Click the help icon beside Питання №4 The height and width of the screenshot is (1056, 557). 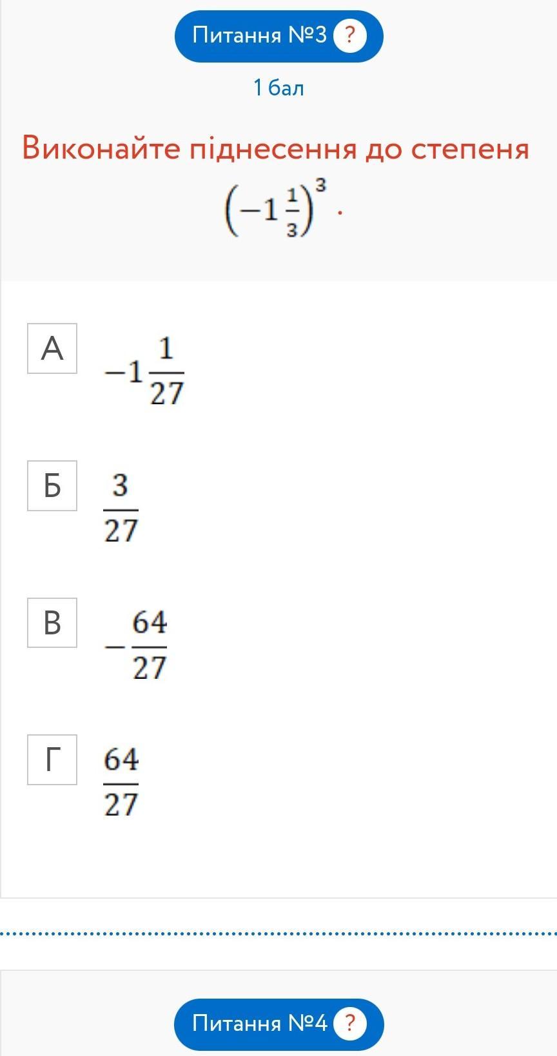[349, 1023]
